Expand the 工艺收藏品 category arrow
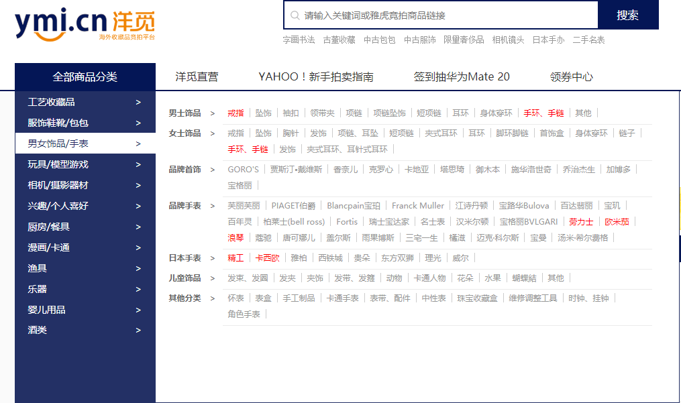Image resolution: width=681 pixels, height=403 pixels. click(138, 102)
